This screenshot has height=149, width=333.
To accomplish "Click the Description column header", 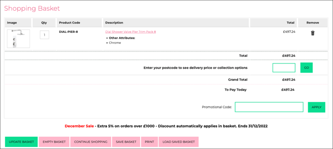I will (x=114, y=22).
